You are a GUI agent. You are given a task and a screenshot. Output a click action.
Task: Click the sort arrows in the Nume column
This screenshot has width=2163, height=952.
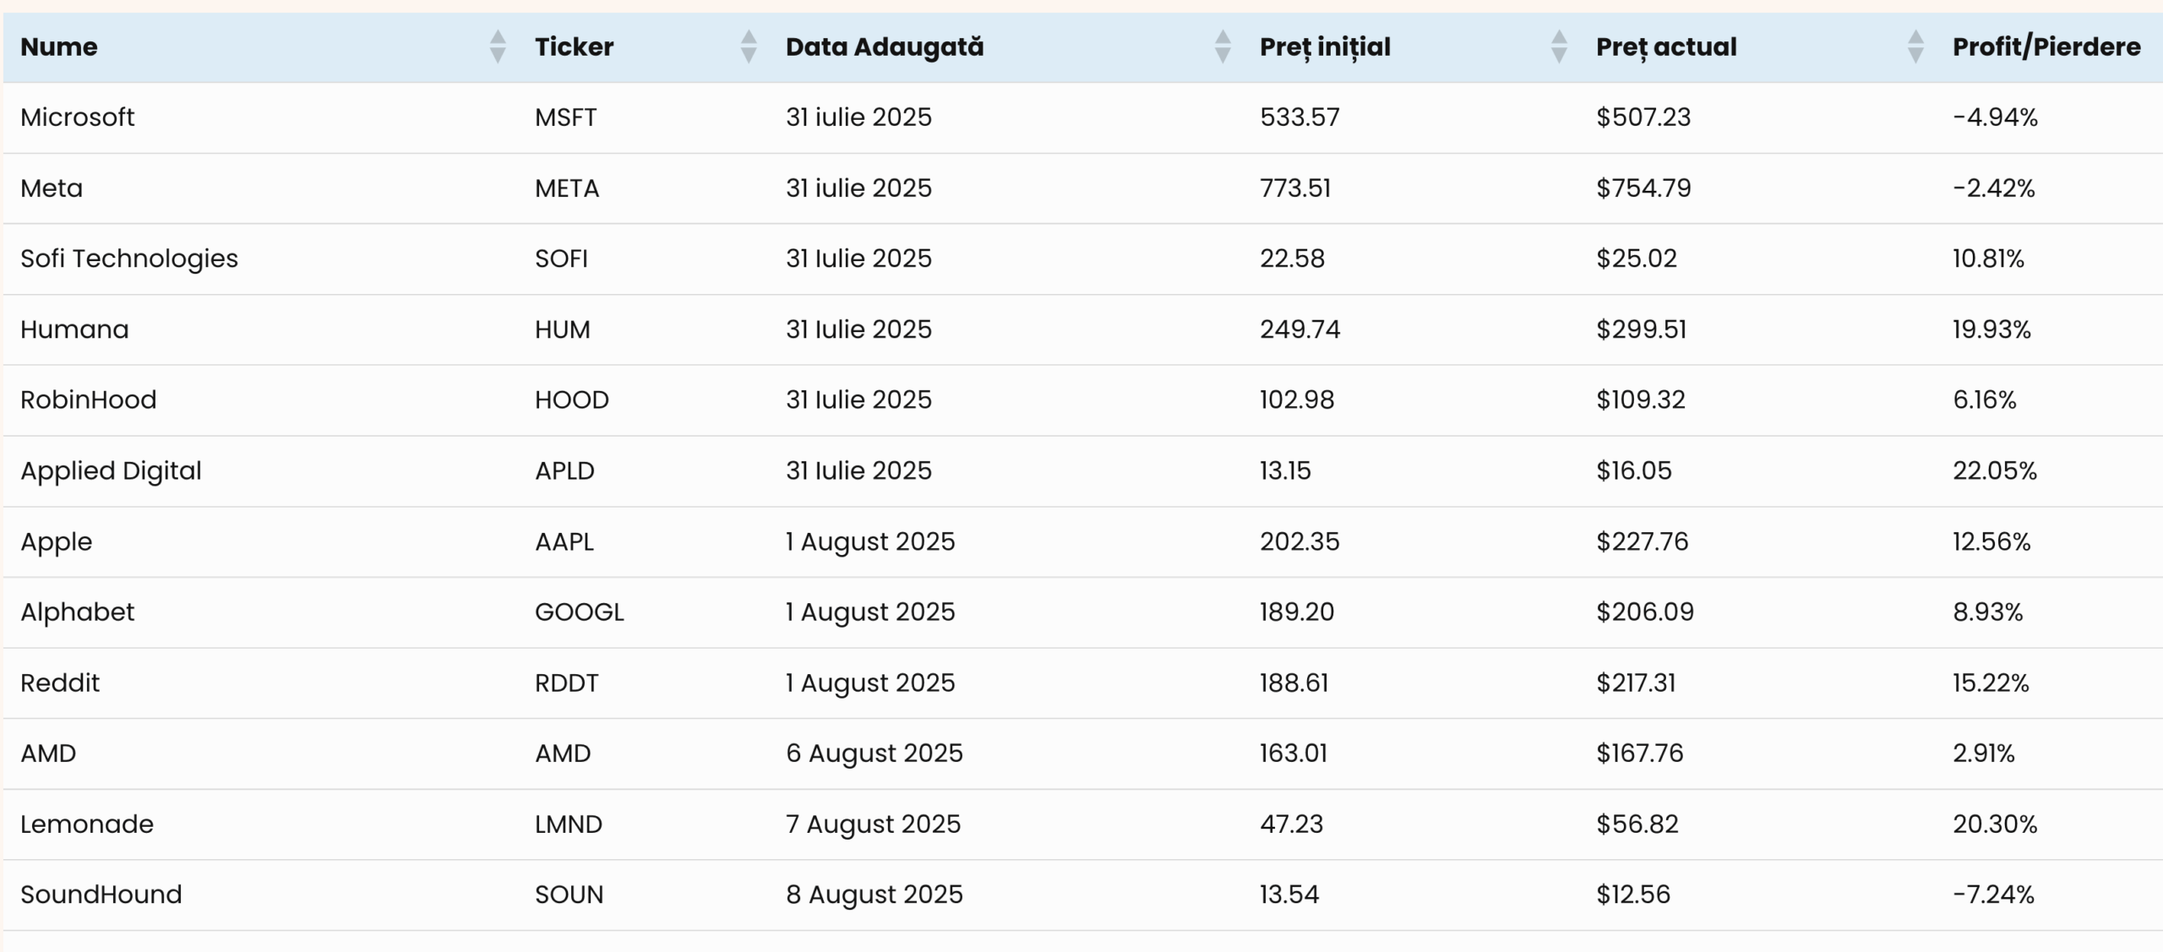[498, 46]
